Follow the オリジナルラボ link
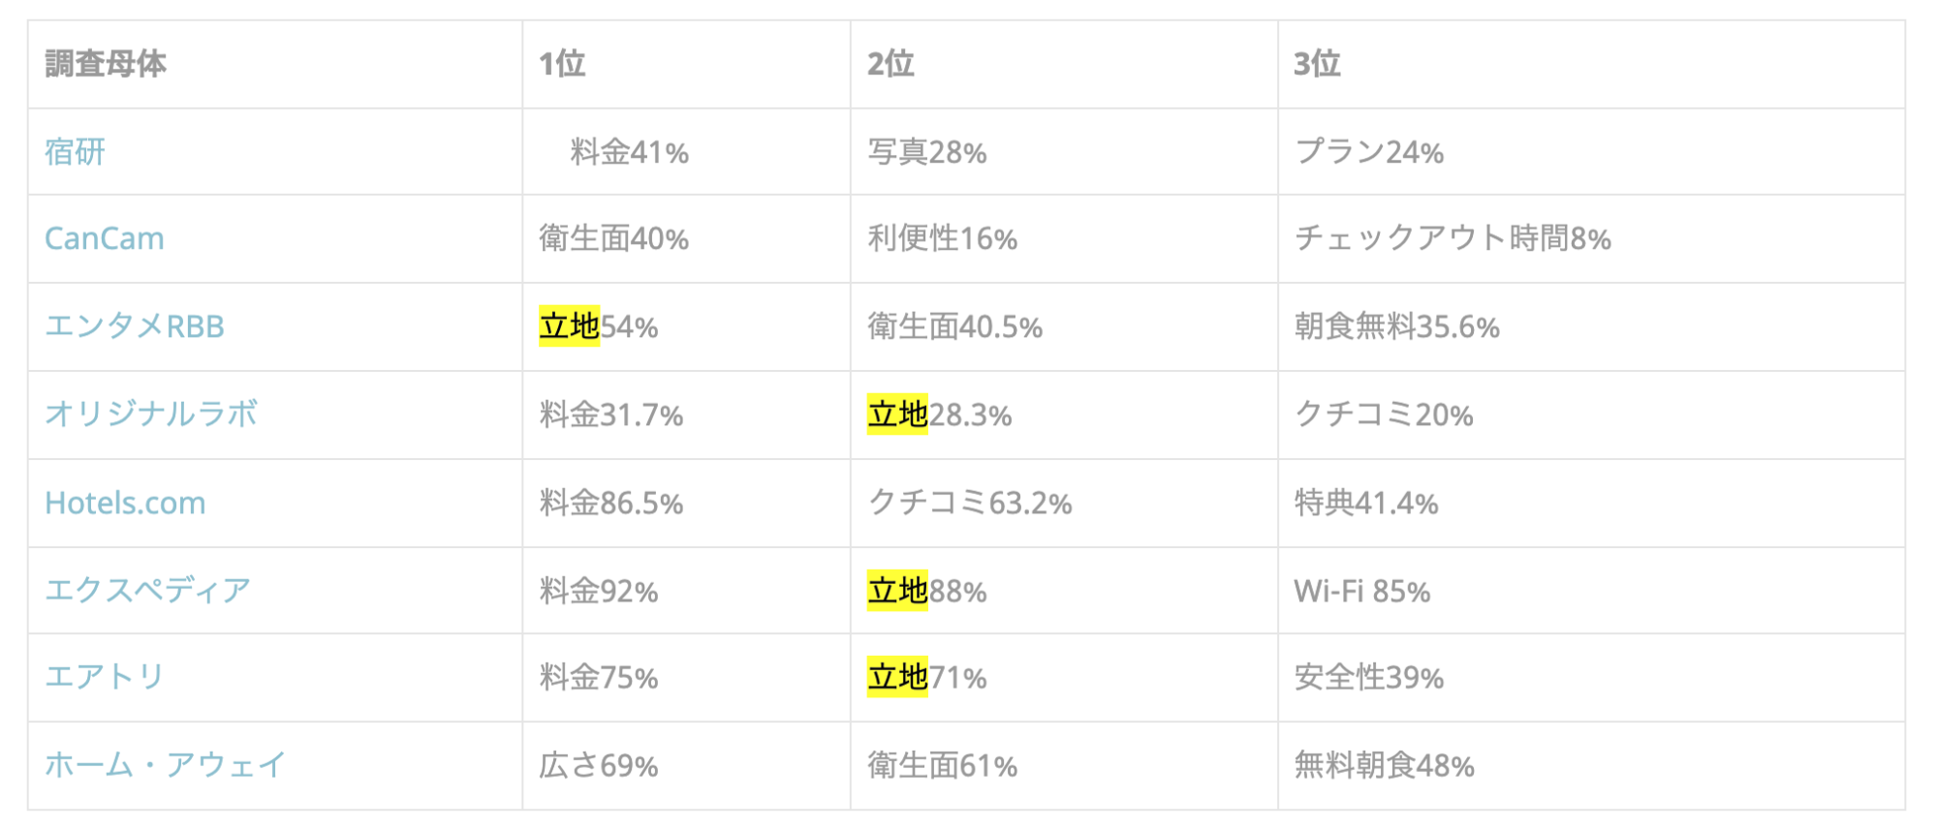 (151, 415)
